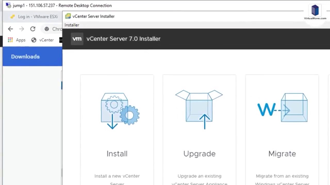Open the vCenter bookmark in Chrome
330x185 pixels.
(43, 40)
